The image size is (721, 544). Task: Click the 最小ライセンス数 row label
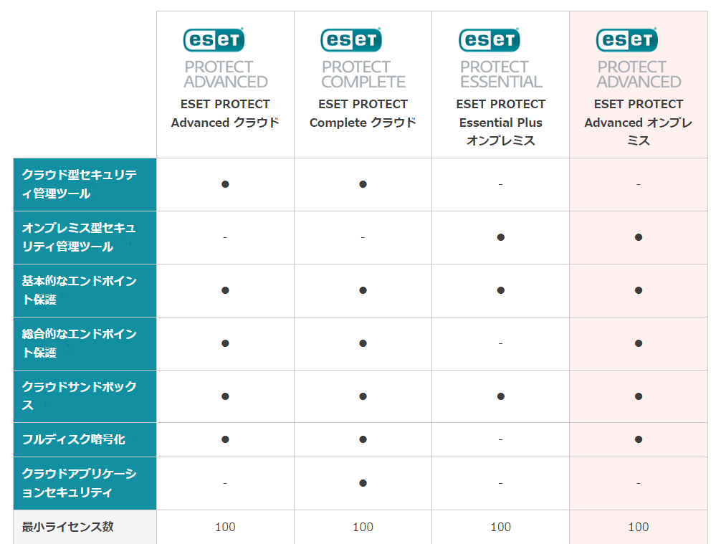tap(67, 527)
